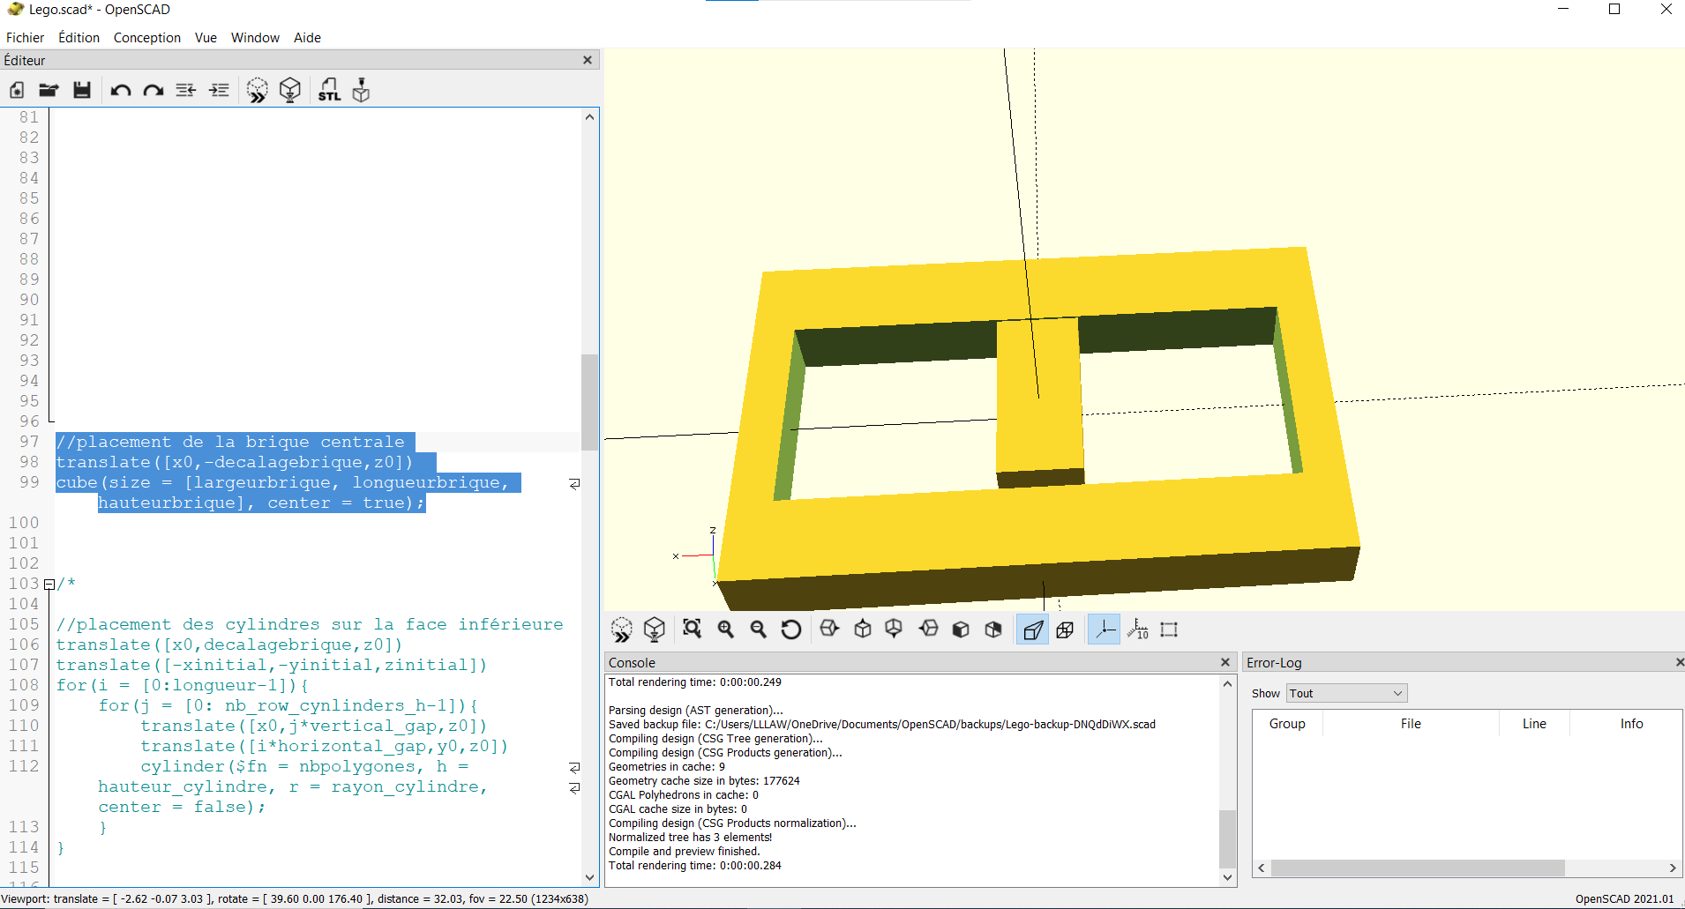This screenshot has width=1685, height=909.
Task: Open the Window menu
Action: (255, 38)
